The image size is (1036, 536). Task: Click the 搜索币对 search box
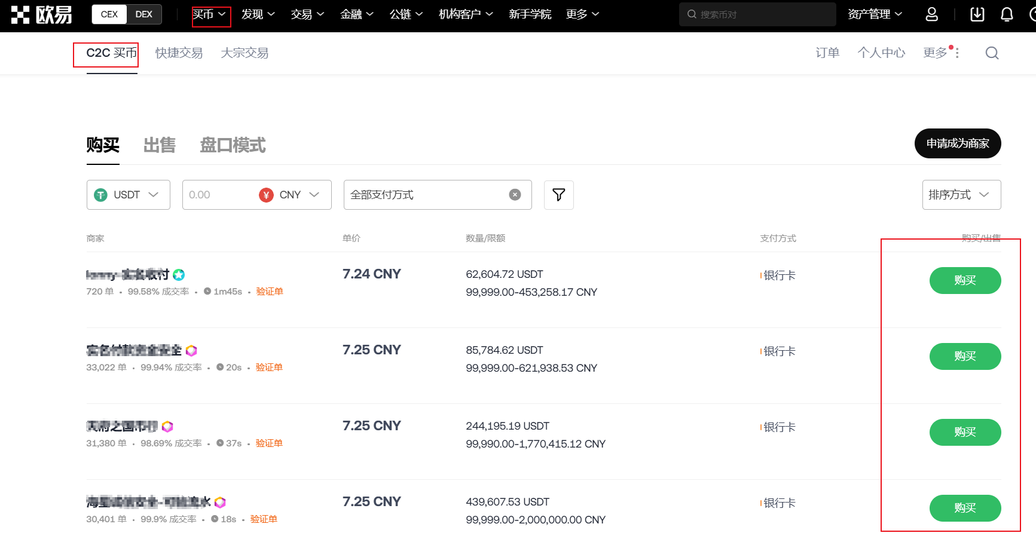point(757,14)
